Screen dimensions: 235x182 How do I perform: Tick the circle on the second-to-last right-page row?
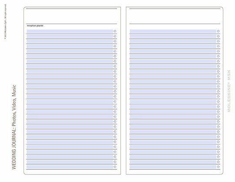pos(218,162)
